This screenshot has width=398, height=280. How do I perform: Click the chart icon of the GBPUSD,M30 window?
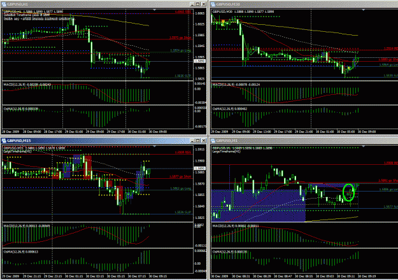[x=213, y=4]
